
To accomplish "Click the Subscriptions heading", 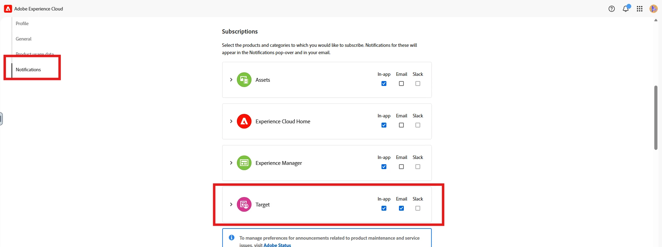I will [x=240, y=31].
